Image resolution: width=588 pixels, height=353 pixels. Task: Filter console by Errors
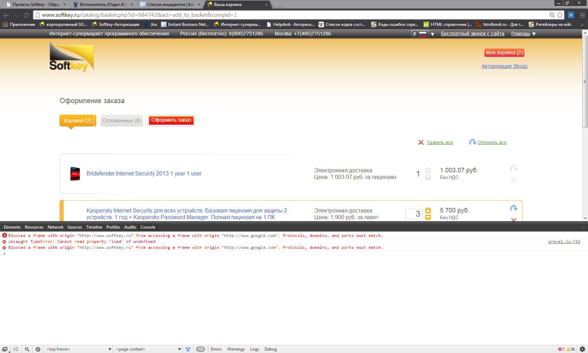(x=216, y=349)
